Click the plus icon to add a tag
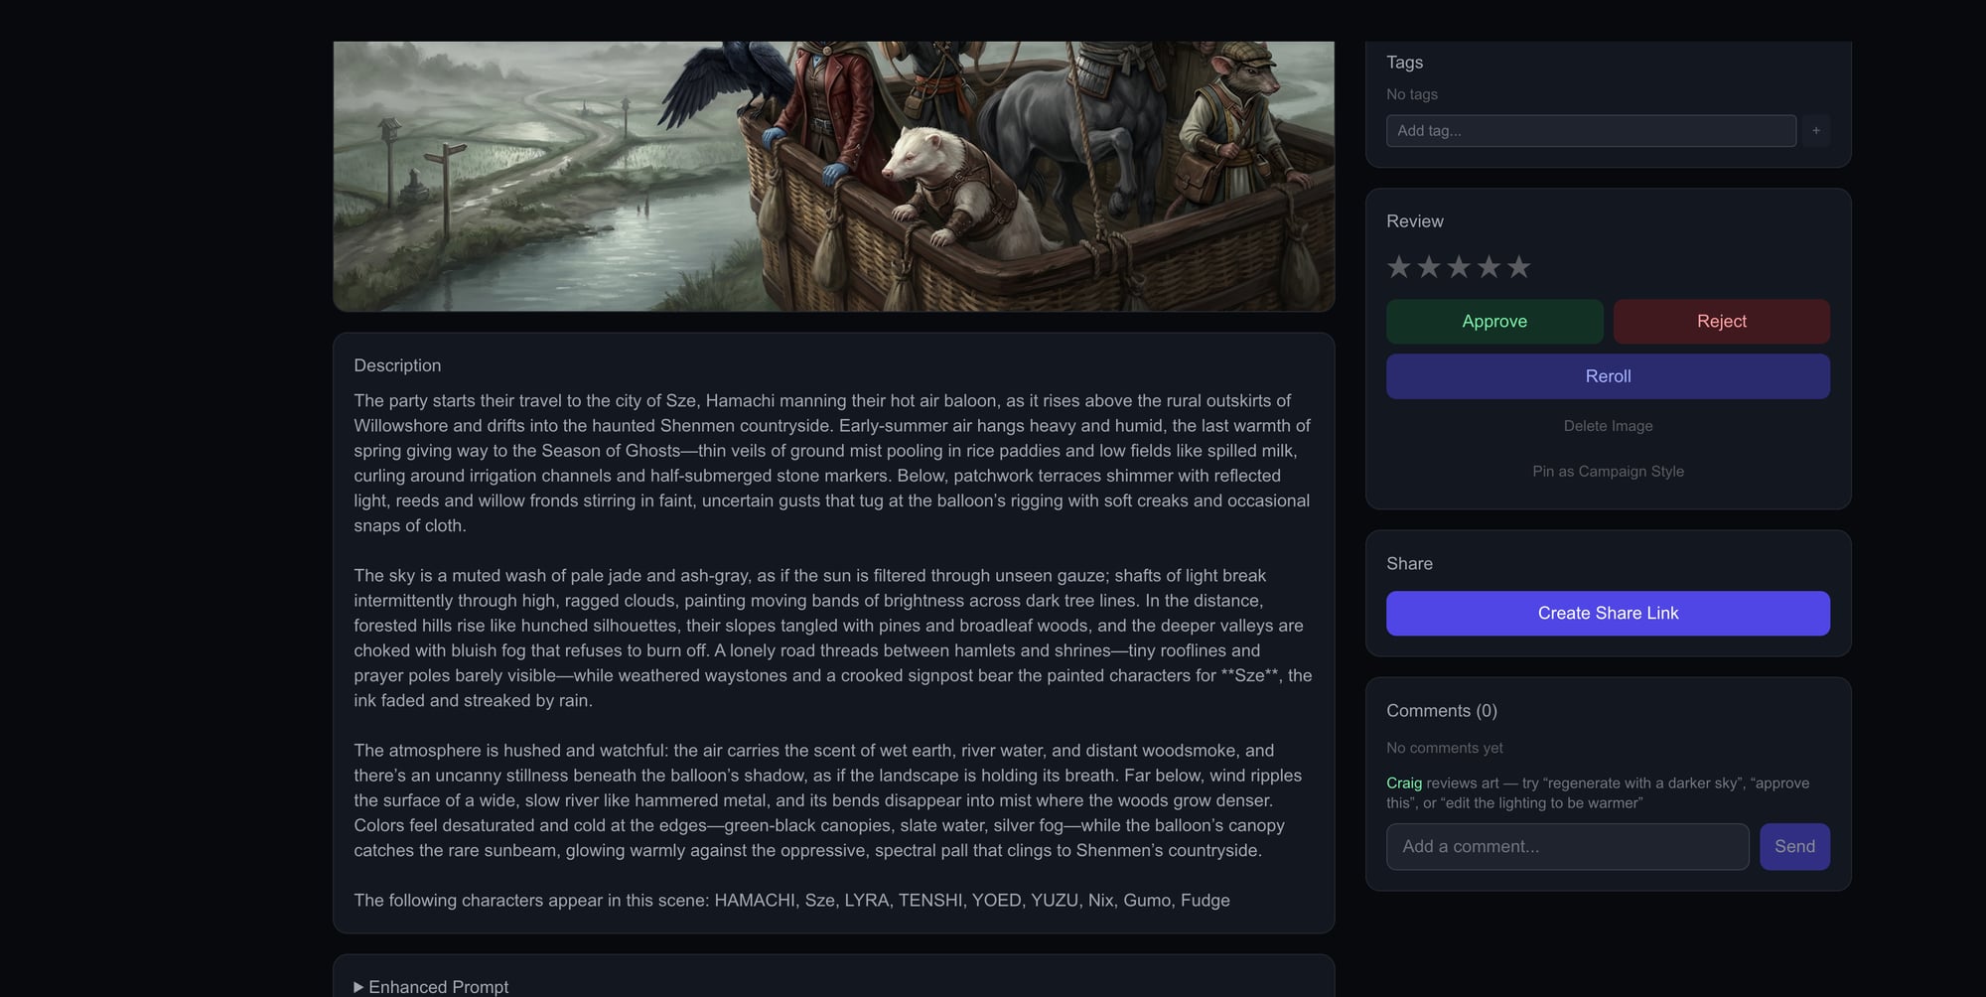The height and width of the screenshot is (997, 1986). pos(1816,130)
